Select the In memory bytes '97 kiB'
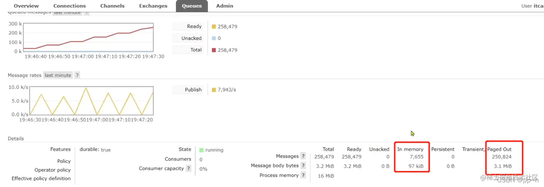This screenshot has width=544, height=187. pos(415,166)
